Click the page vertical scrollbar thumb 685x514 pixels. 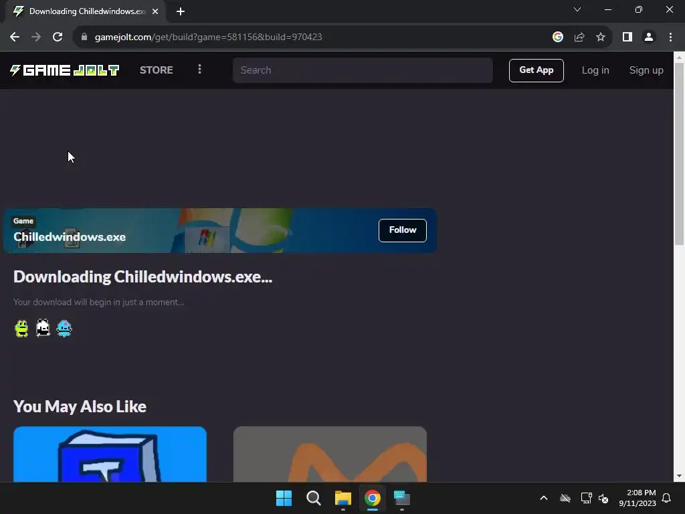coord(679,153)
